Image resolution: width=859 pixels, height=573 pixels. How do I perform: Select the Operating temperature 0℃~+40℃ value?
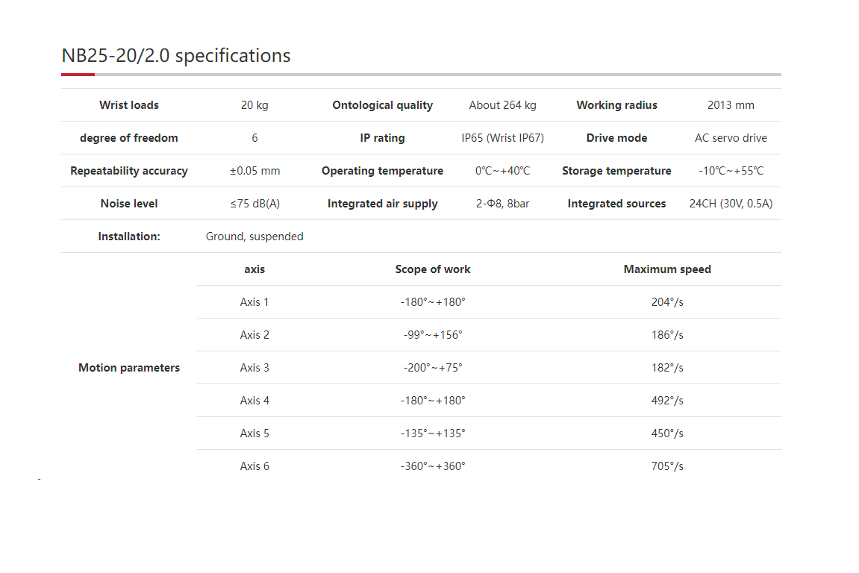click(502, 171)
